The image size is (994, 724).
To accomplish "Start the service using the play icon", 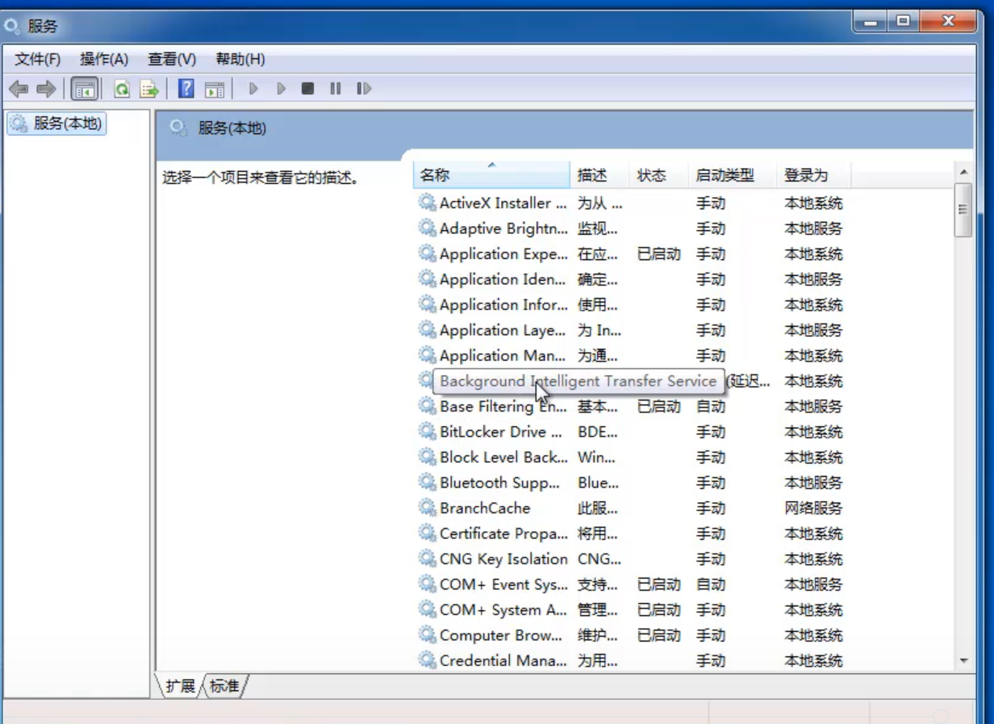I will pyautogui.click(x=253, y=89).
